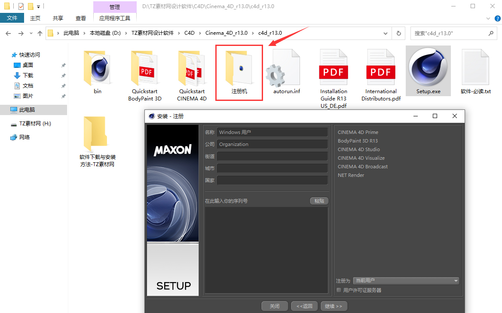Image resolution: width=502 pixels, height=313 pixels.
Task: Click the 公司 organization field
Action: 272,144
